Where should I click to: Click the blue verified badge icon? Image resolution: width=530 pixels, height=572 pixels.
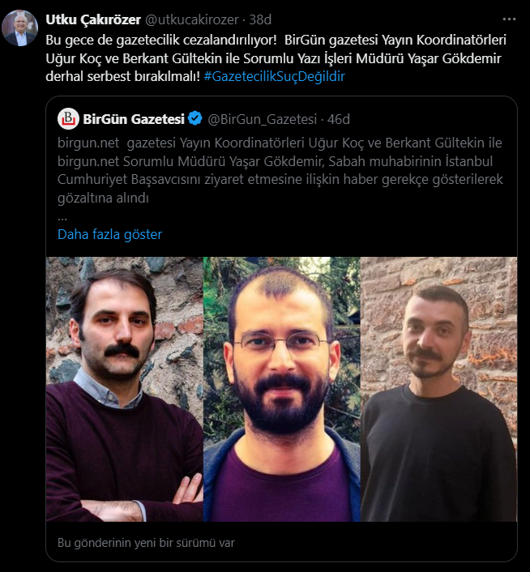(x=195, y=118)
